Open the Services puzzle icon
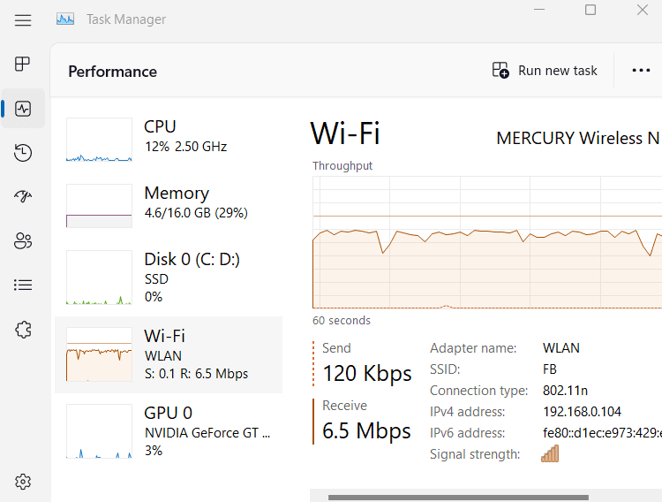 pyautogui.click(x=23, y=330)
